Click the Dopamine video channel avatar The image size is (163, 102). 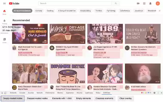click(x=52, y=87)
